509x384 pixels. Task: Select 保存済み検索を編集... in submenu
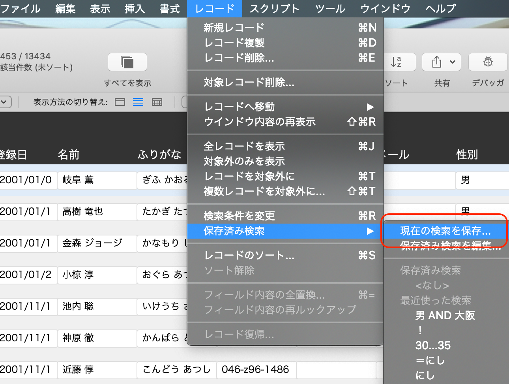(x=446, y=246)
